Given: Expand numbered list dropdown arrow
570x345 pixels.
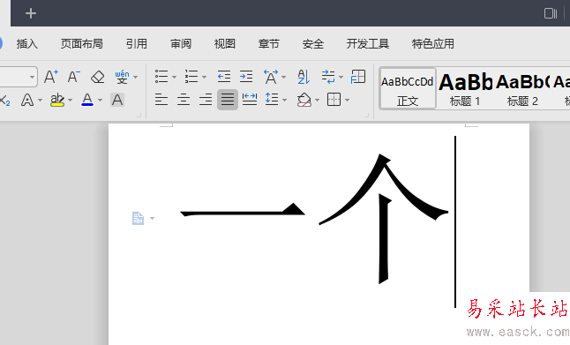Looking at the screenshot, I should pyautogui.click(x=204, y=77).
